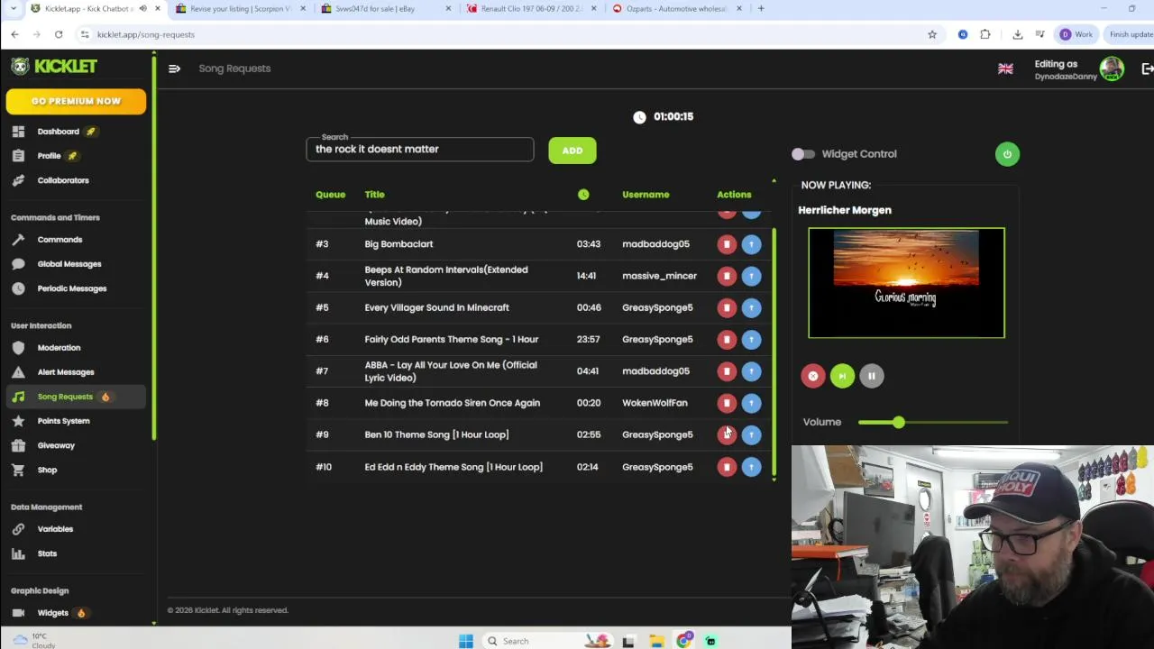Click the Username column header
The image size is (1154, 649).
click(x=646, y=195)
